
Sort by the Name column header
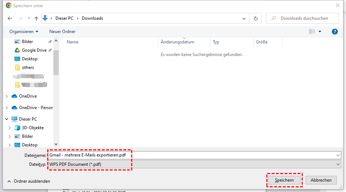(x=72, y=42)
